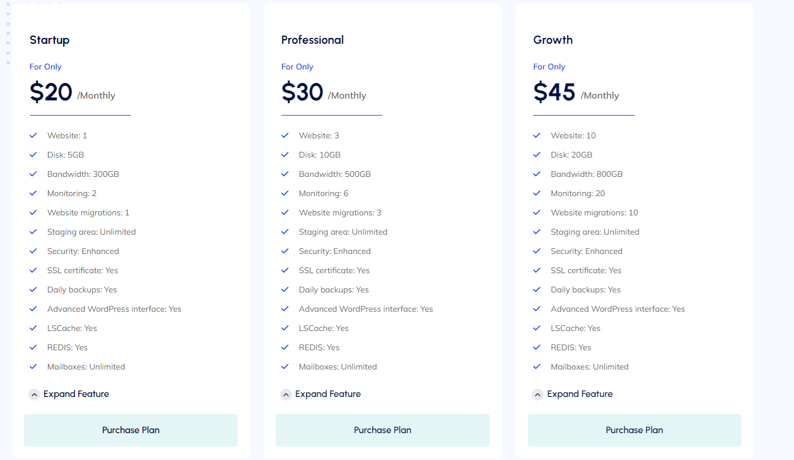
Task: Click the tick beside LSCache in Professional
Action: tap(285, 328)
